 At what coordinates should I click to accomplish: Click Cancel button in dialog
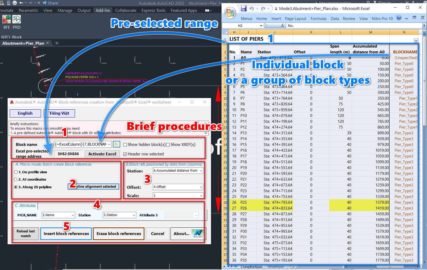(x=158, y=234)
